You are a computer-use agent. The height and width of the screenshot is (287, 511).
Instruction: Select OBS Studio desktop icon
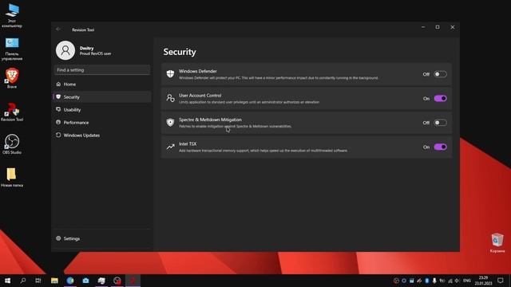click(12, 143)
